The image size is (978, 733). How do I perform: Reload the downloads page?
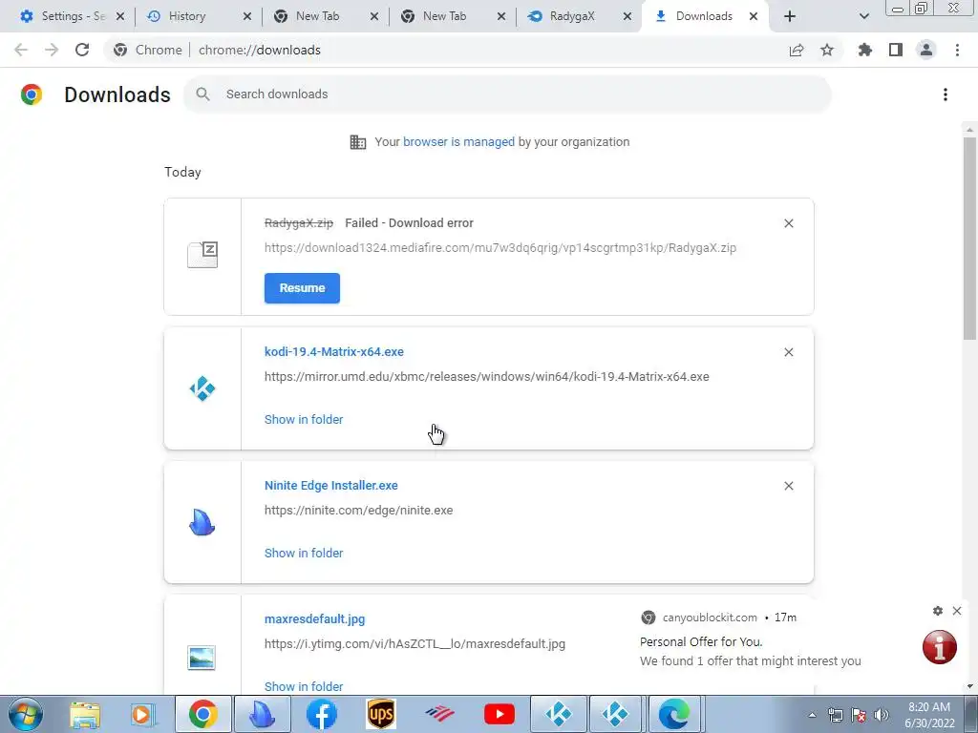tap(82, 50)
